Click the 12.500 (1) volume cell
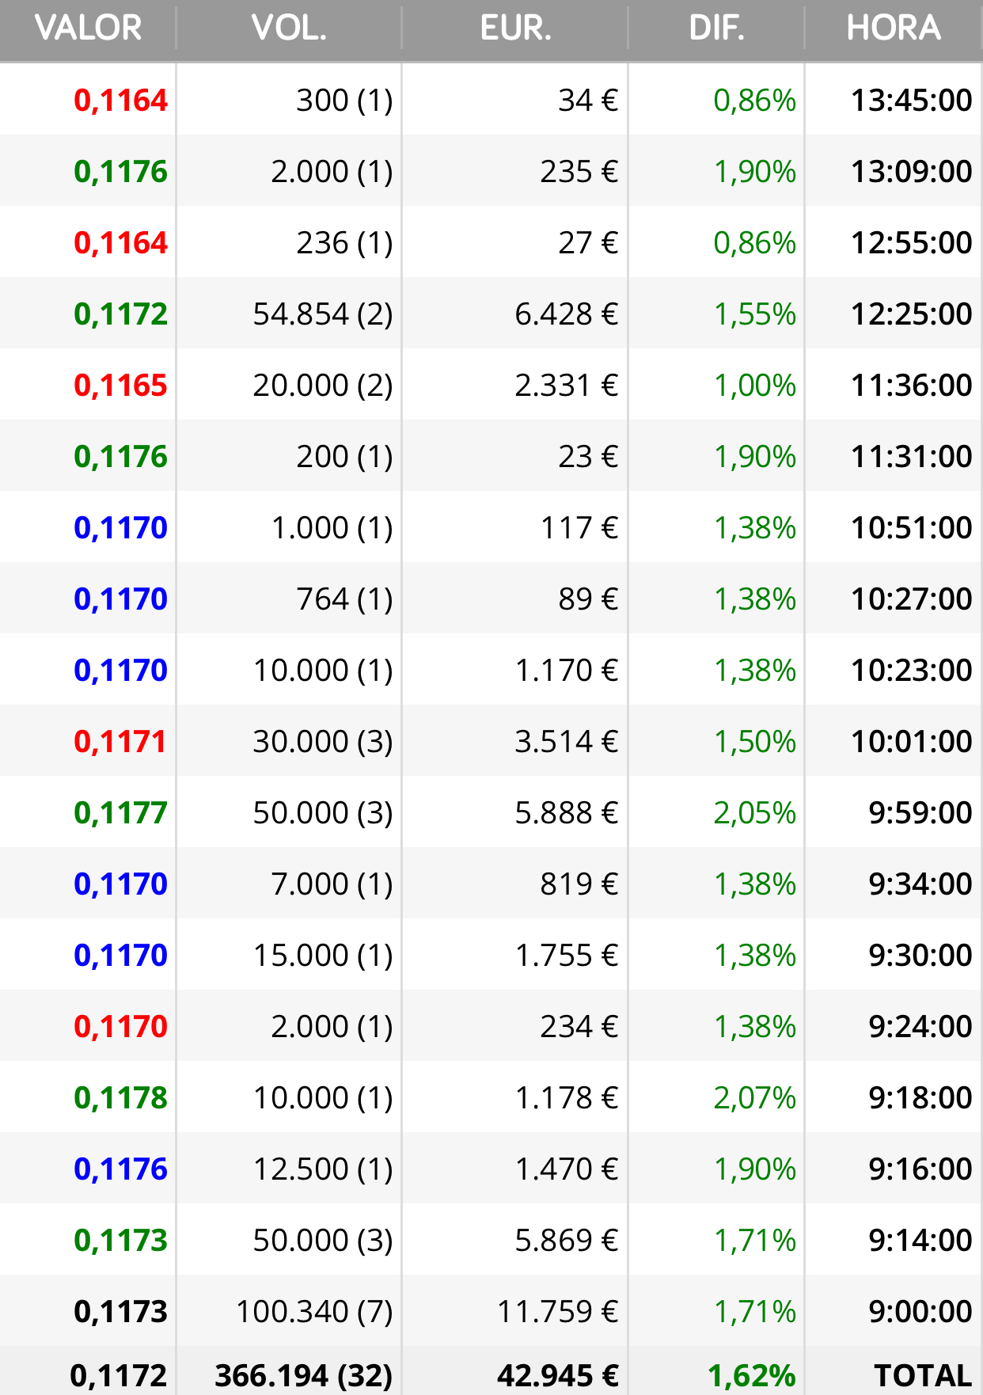Image resolution: width=983 pixels, height=1395 pixels. point(323,1169)
